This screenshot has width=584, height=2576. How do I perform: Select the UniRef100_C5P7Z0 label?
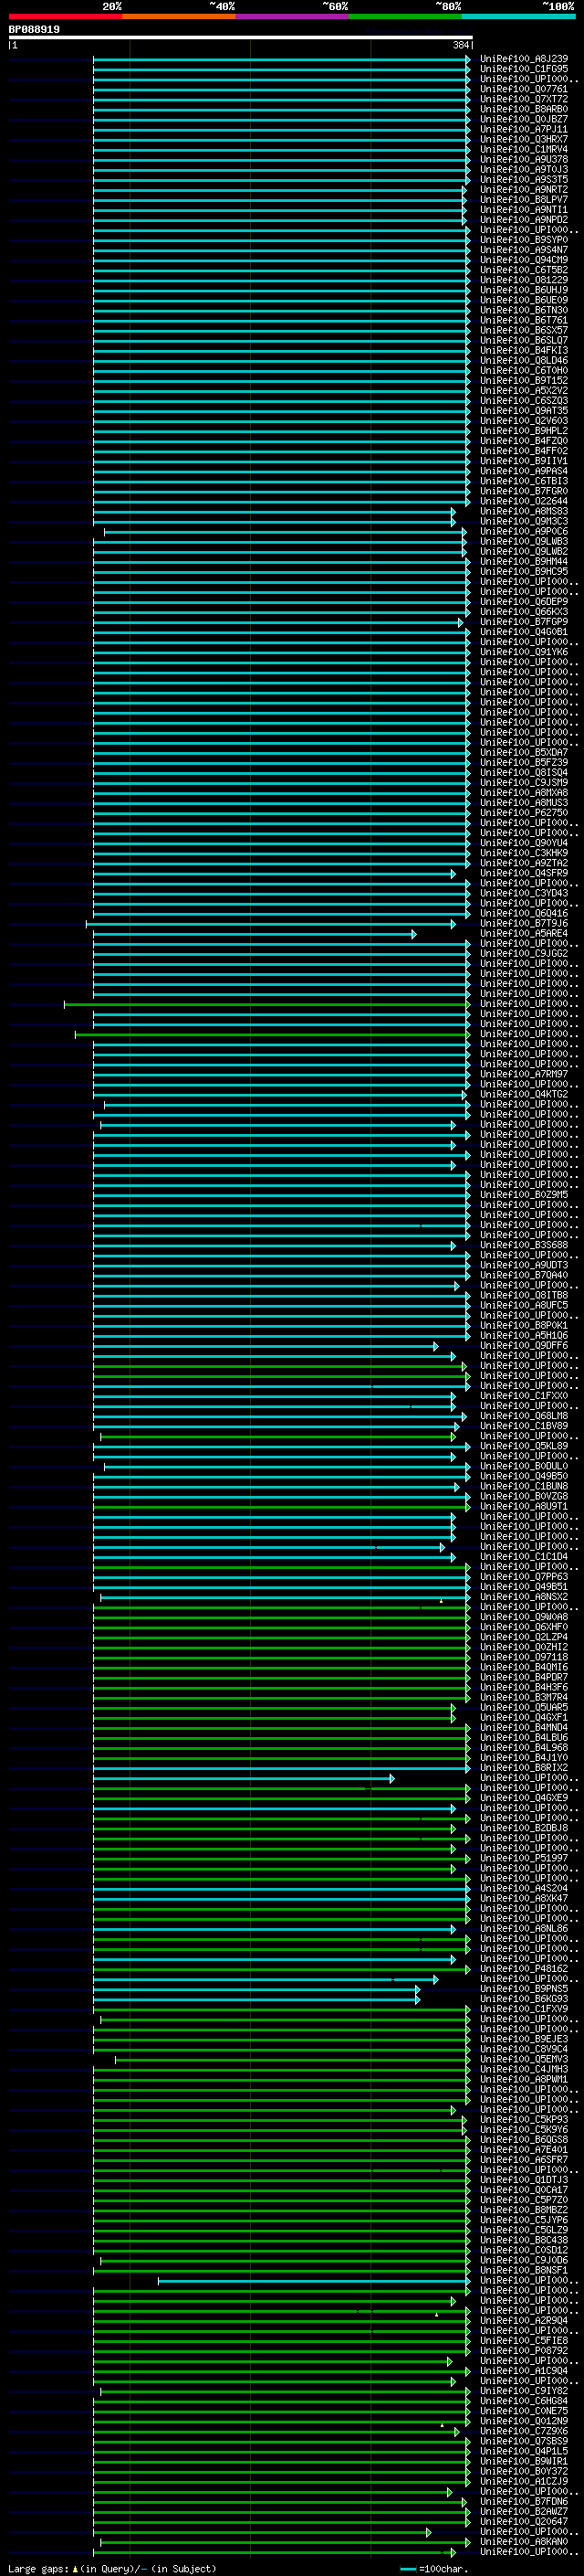[524, 2200]
